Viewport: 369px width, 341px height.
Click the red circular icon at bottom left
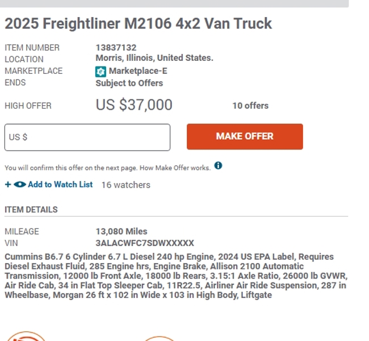click(x=26, y=336)
